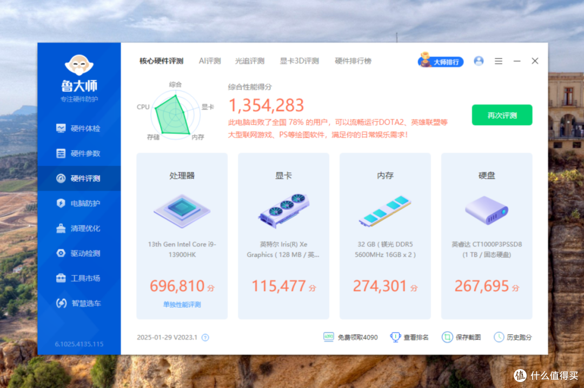Image resolution: width=584 pixels, height=388 pixels.
Task: Click the 英特尔 Iris(R) Xe Graphics description
Action: pos(283,250)
